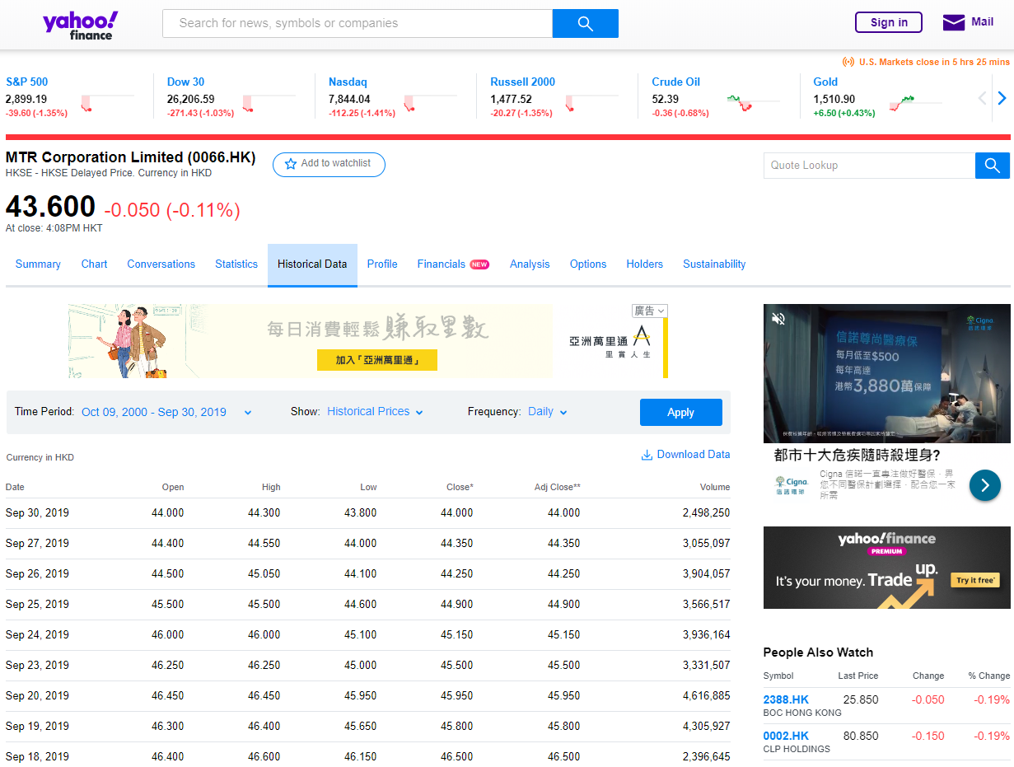
Task: Click the Gold sparkline chart
Action: 915,101
